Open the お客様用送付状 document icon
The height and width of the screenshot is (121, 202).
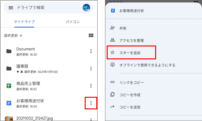[x=9, y=103]
